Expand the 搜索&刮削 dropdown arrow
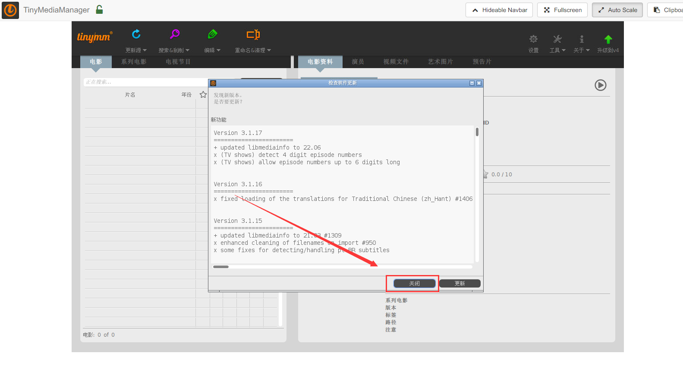The width and height of the screenshot is (683, 369). coord(188,50)
